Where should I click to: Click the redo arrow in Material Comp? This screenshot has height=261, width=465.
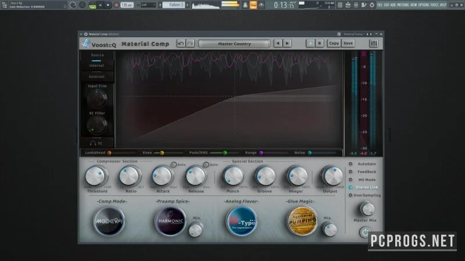click(190, 43)
